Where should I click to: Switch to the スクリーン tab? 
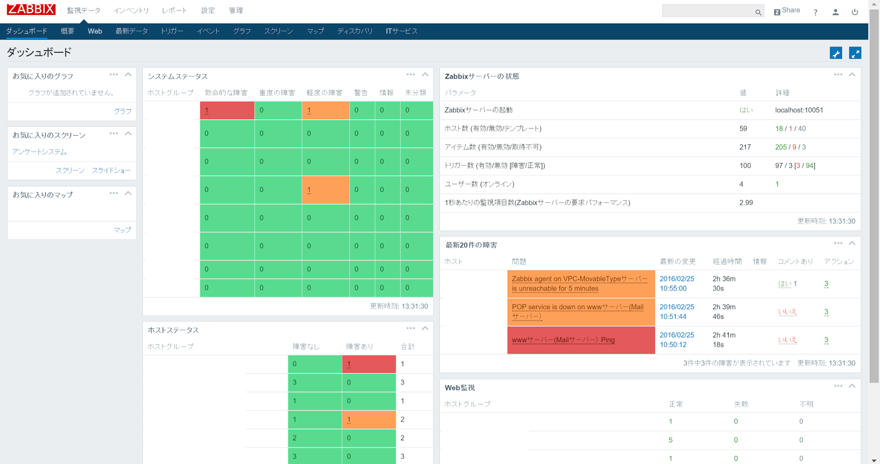click(x=278, y=31)
